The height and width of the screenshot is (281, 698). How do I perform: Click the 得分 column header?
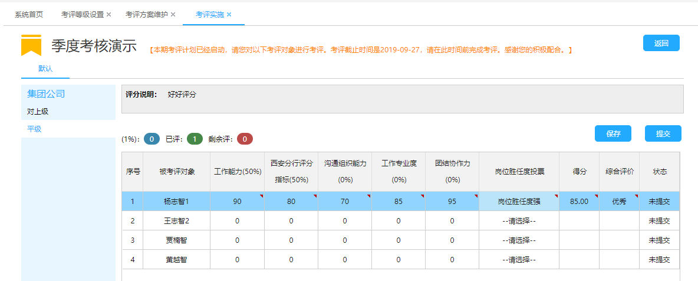[x=579, y=172]
